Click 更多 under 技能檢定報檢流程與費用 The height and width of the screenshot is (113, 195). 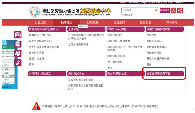(31, 64)
